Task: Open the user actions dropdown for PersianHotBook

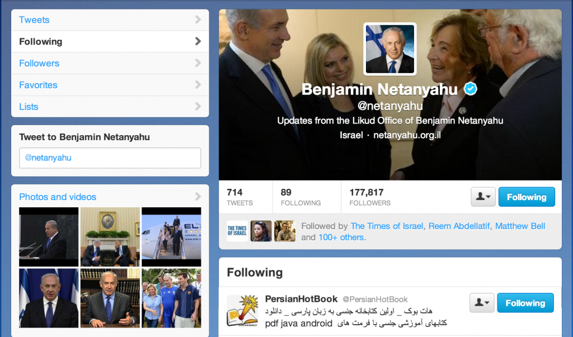Action: [482, 303]
